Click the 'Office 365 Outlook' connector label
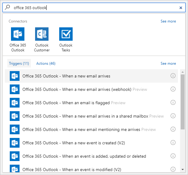 [18, 48]
